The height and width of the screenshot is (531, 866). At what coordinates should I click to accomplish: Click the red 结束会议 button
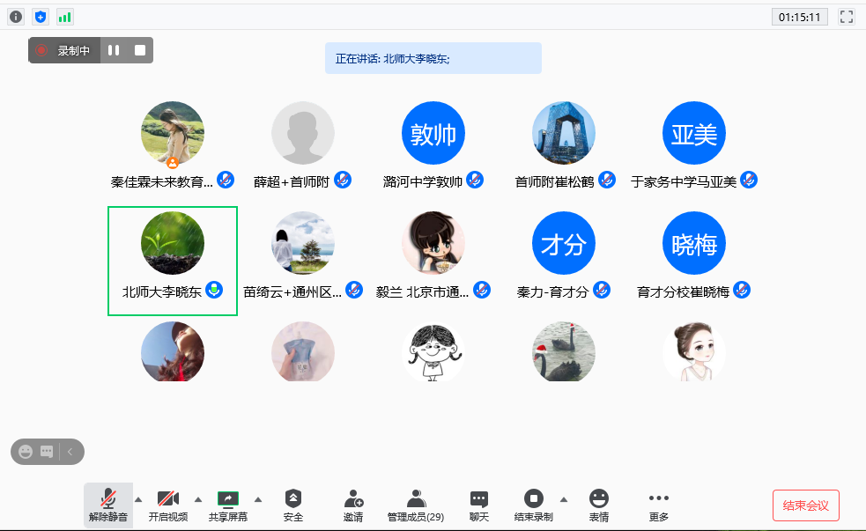coord(805,505)
